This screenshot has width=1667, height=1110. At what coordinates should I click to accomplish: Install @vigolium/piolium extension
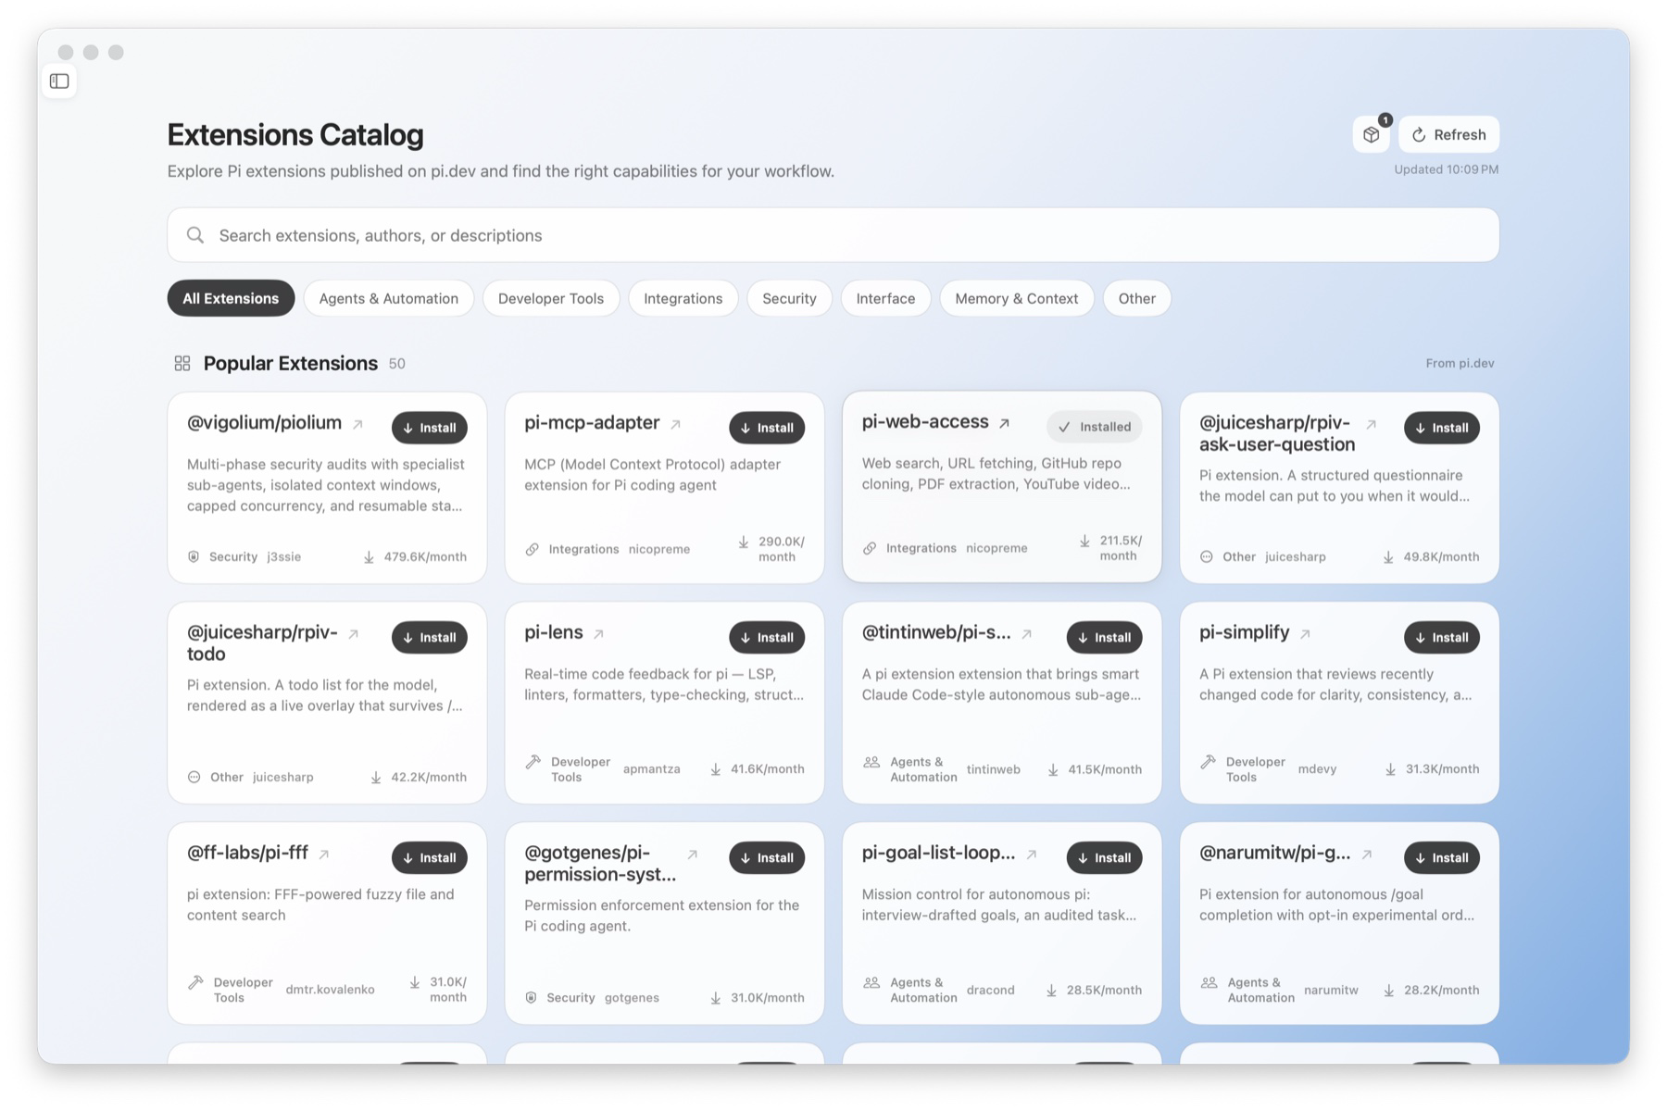tap(430, 428)
